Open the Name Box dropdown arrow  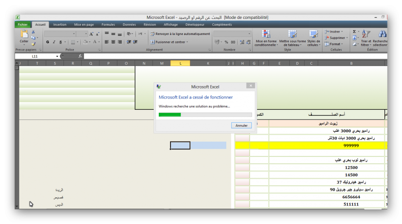point(57,56)
